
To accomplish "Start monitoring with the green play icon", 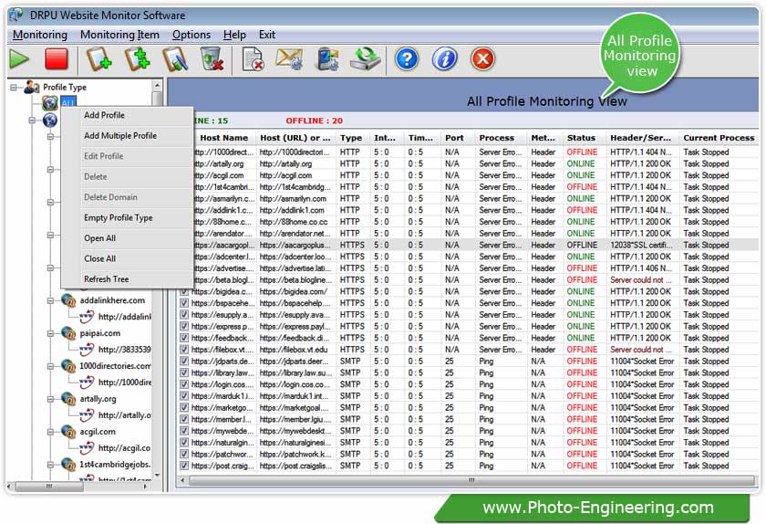I will (19, 59).
